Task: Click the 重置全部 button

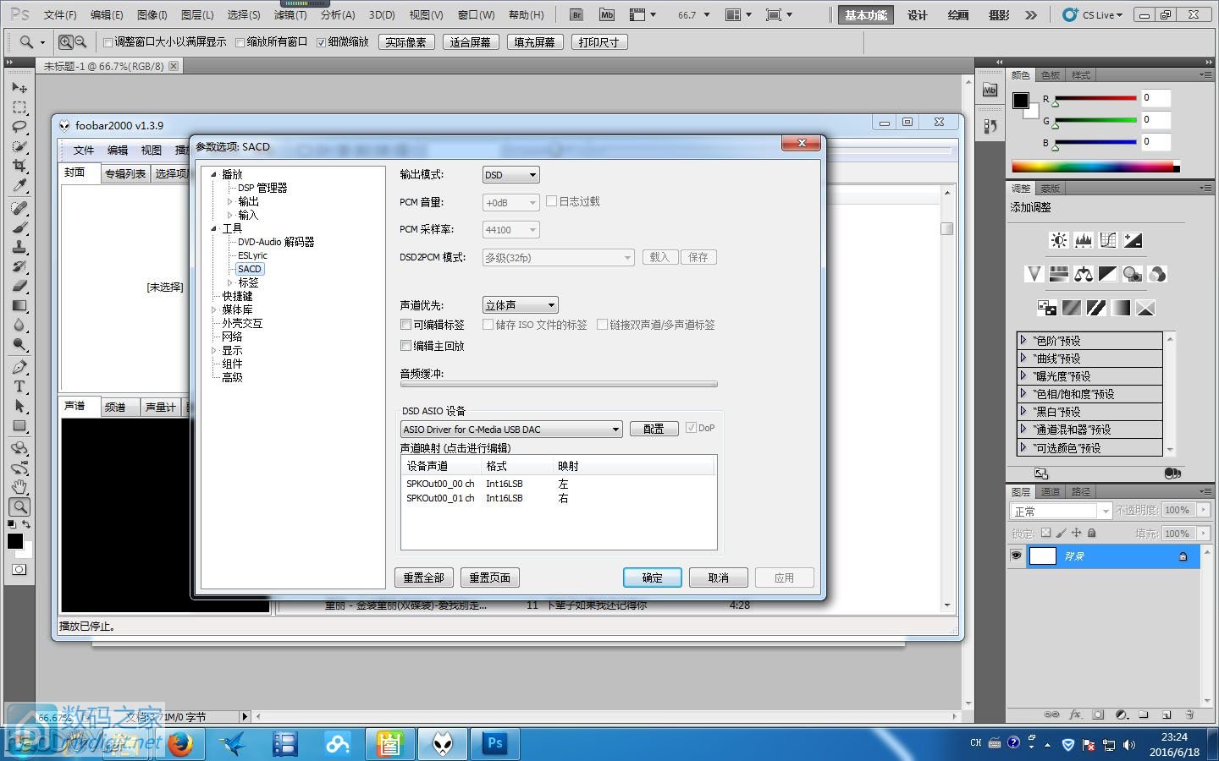Action: click(x=423, y=578)
